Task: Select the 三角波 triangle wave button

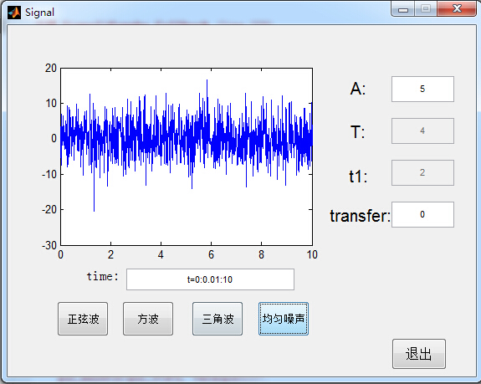Action: point(217,319)
